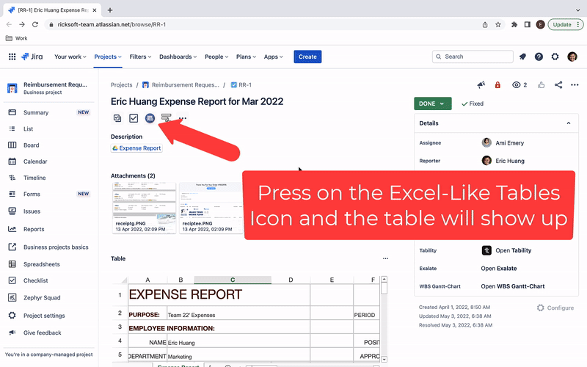The height and width of the screenshot is (367, 587).
Task: Open the Jira app switcher grid icon
Action: coord(12,57)
